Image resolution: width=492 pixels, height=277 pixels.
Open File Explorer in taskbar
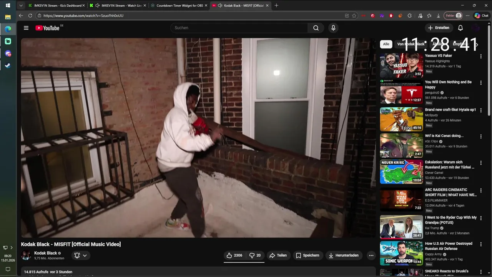[8, 17]
